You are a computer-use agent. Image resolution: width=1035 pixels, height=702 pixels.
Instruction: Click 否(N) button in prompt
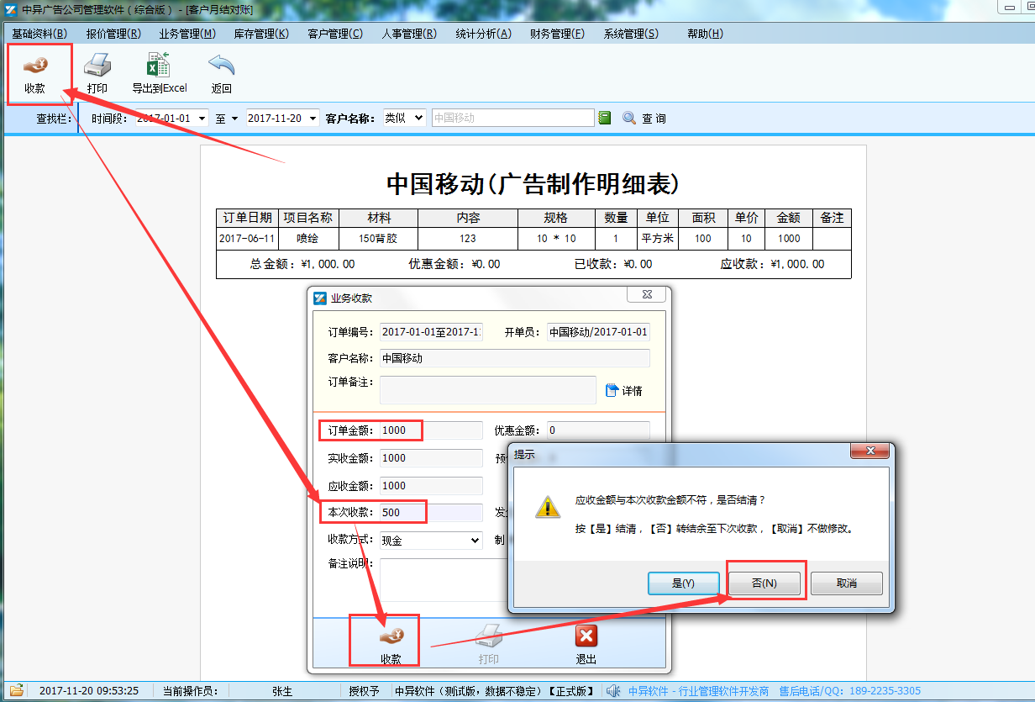(x=764, y=583)
